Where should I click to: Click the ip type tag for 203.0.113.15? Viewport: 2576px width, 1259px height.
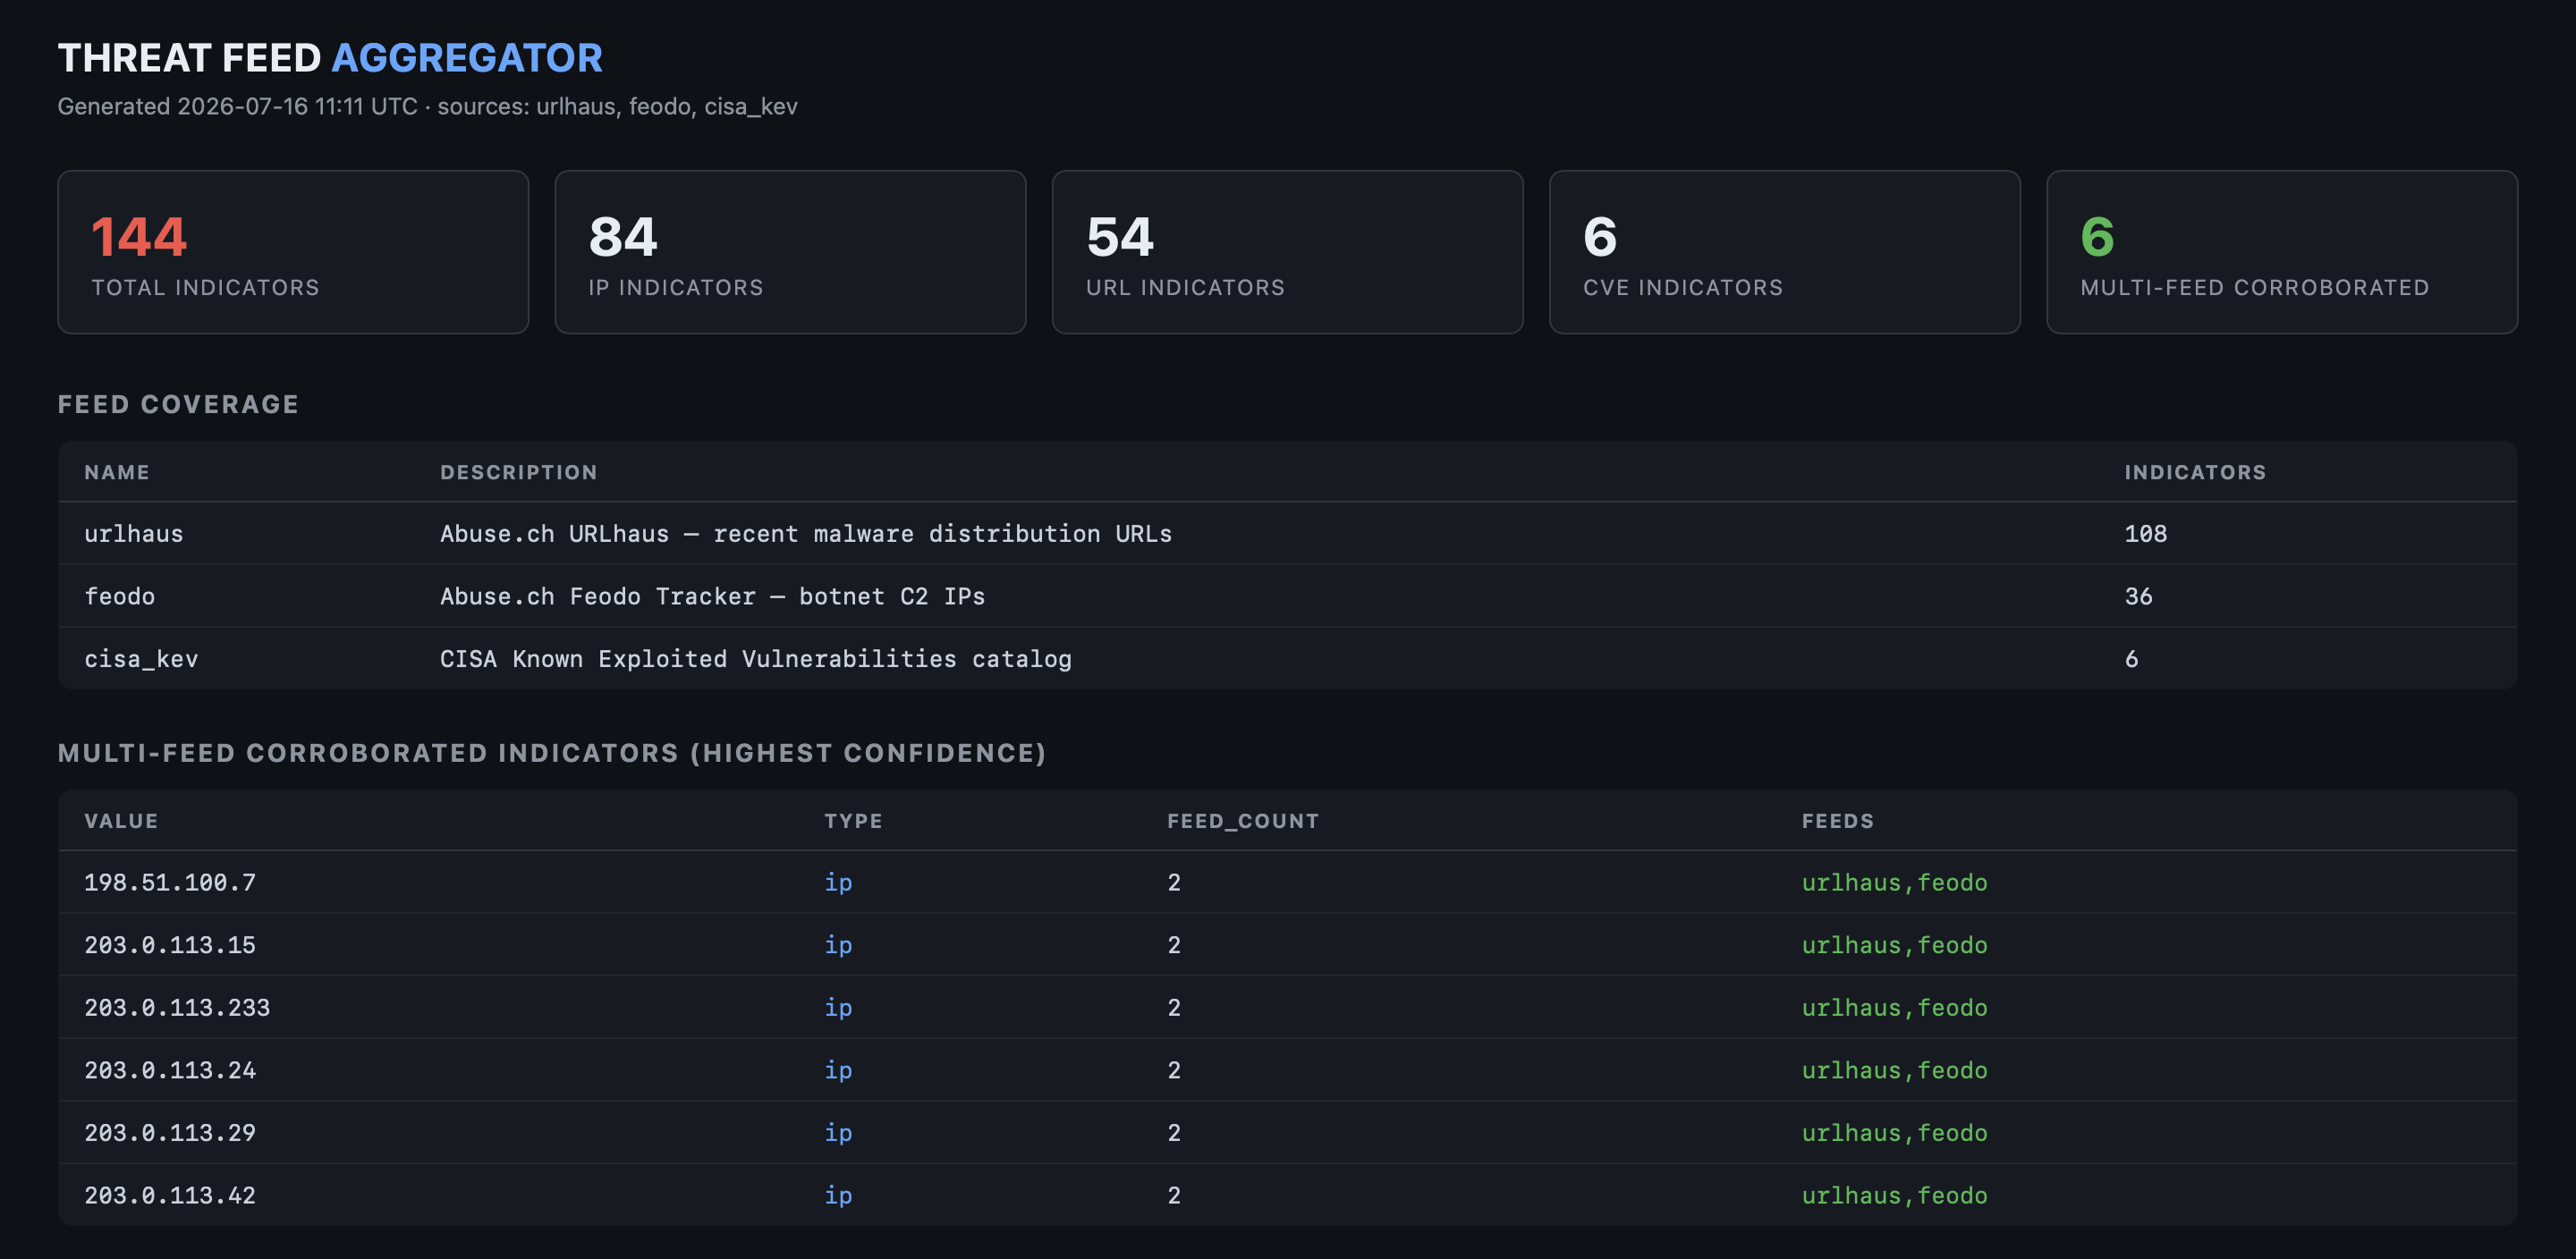tap(838, 945)
